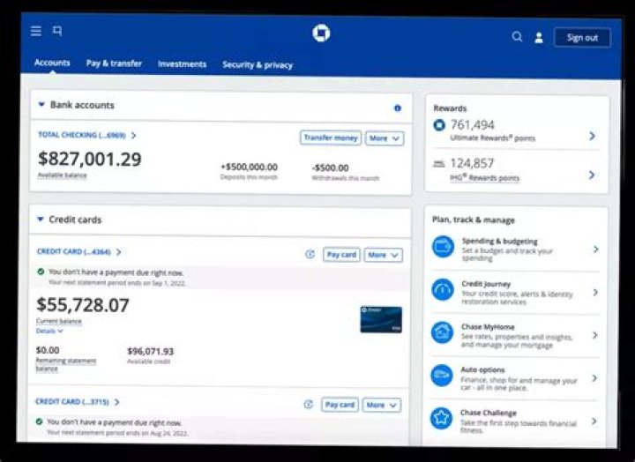Click the +$500,000.00 deposits value
The height and width of the screenshot is (462, 635).
click(249, 167)
